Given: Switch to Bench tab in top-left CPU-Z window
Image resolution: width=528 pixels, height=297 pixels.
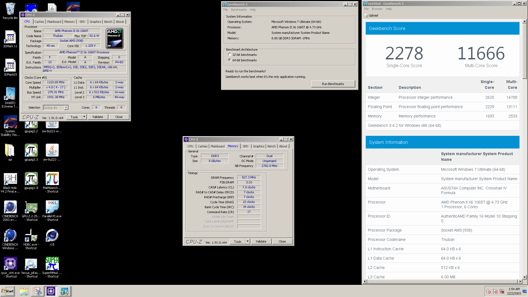Looking at the screenshot, I should point(108,22).
